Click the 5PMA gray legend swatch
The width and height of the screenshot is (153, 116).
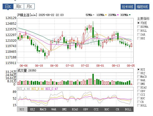point(93,15)
